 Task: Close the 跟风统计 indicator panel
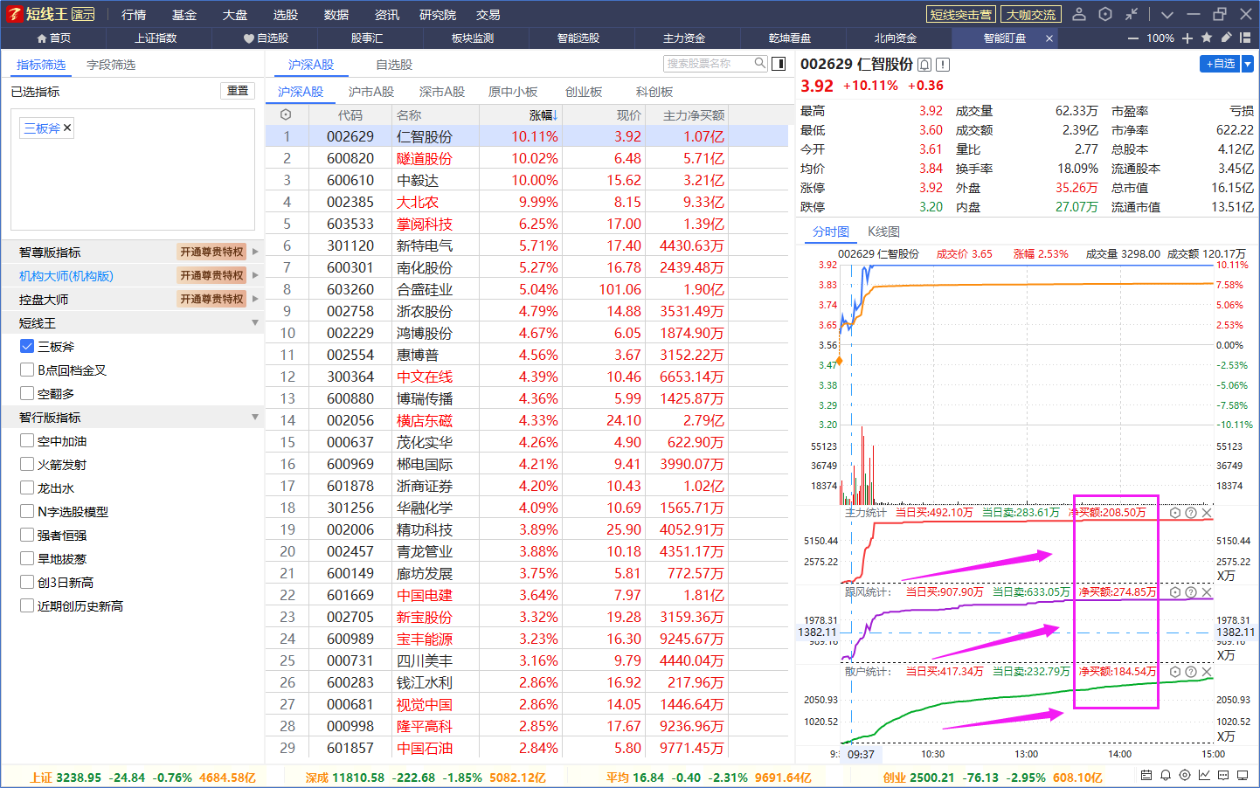[1207, 592]
